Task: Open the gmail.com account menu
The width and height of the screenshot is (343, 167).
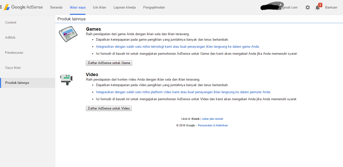Action: [x=279, y=8]
